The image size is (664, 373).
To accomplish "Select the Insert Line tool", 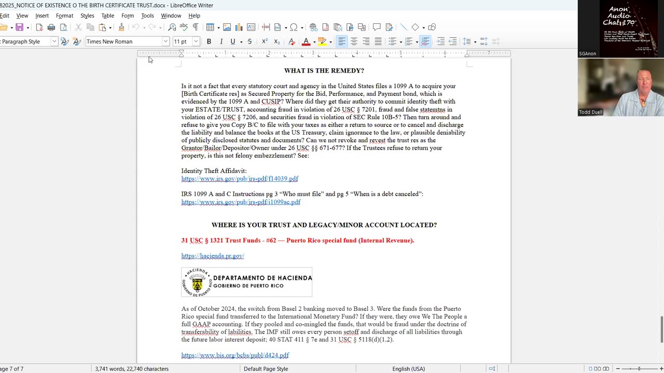I will [x=404, y=27].
